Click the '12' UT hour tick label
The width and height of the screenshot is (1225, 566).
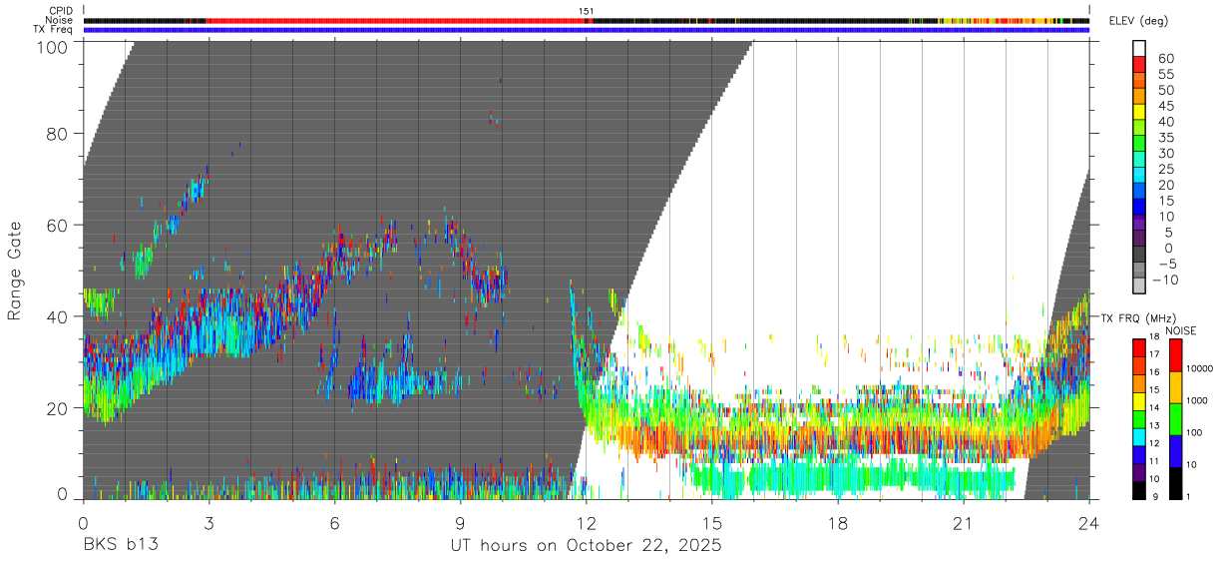pos(586,522)
